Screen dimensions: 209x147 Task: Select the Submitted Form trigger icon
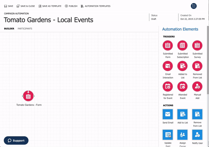click(x=168, y=45)
